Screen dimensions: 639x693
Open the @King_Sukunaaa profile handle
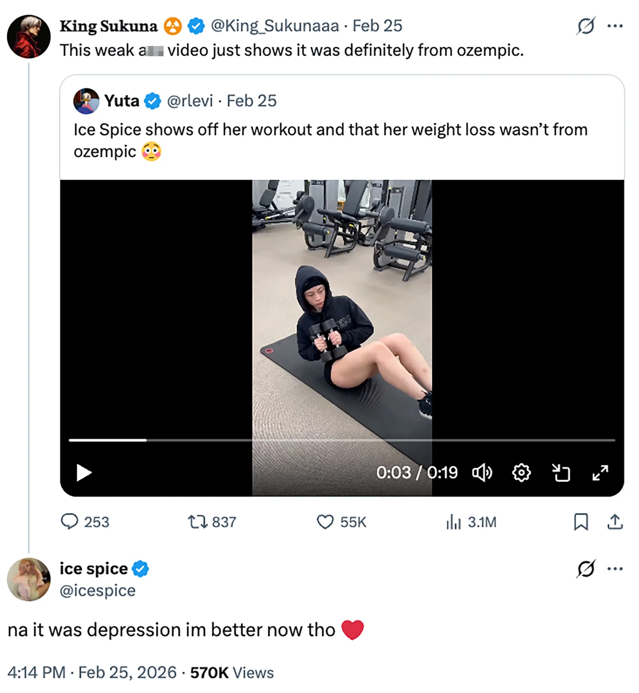coord(275,26)
